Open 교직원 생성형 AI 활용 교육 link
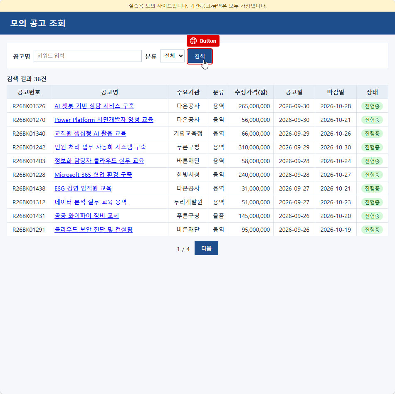Screen dimensions: 395x394 click(90, 134)
